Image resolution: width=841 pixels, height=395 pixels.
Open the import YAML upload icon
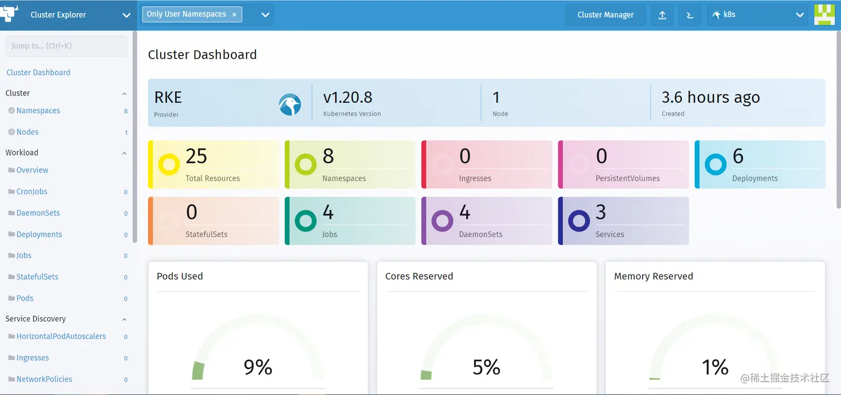point(662,15)
